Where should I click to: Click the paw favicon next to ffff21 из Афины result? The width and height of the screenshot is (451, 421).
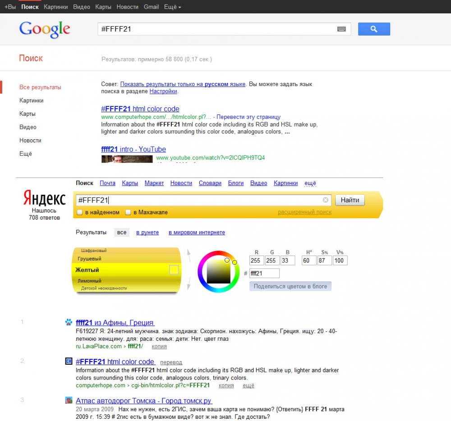69,322
